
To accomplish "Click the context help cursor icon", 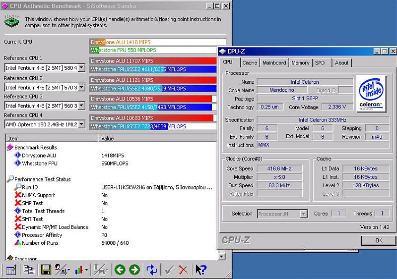I will 201,270.
